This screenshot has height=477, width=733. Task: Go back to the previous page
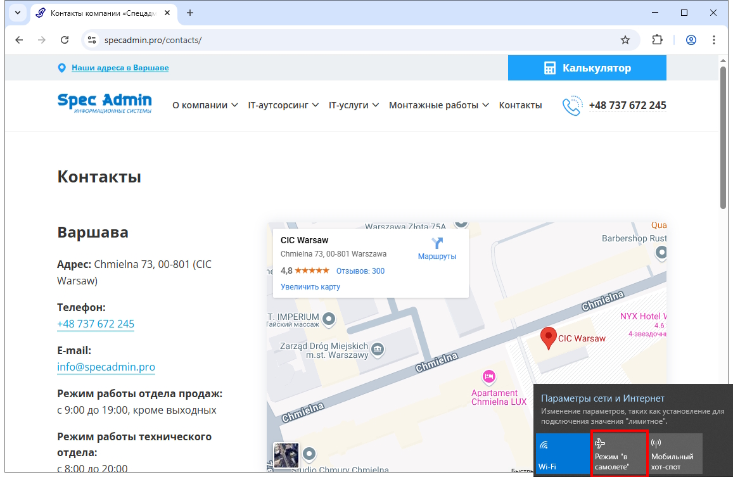[x=19, y=40]
